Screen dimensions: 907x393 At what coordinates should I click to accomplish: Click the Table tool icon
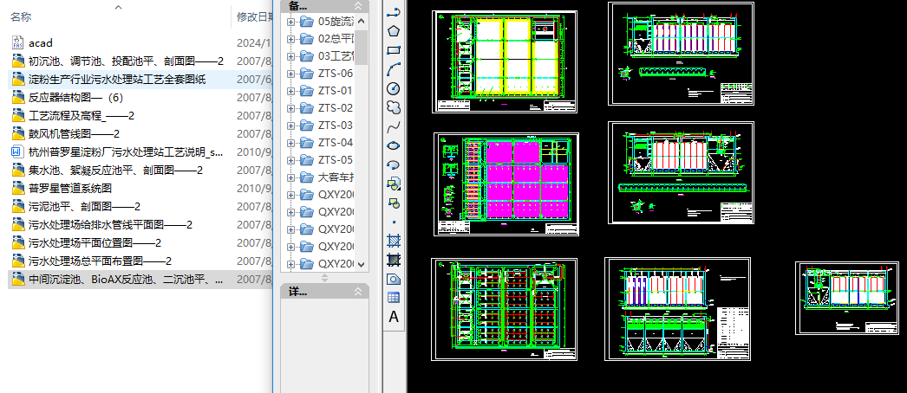coord(394,298)
